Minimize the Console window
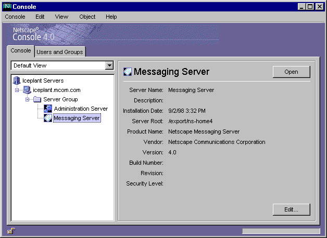 pyautogui.click(x=301, y=7)
